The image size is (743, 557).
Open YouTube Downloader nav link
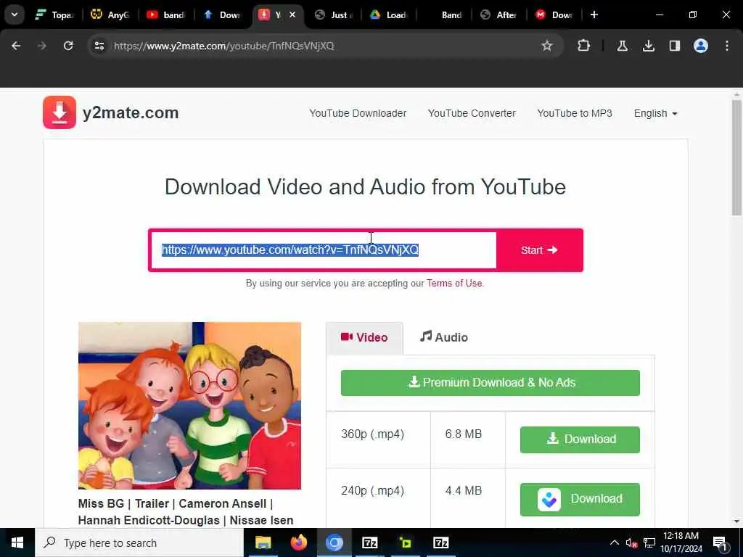tap(358, 113)
